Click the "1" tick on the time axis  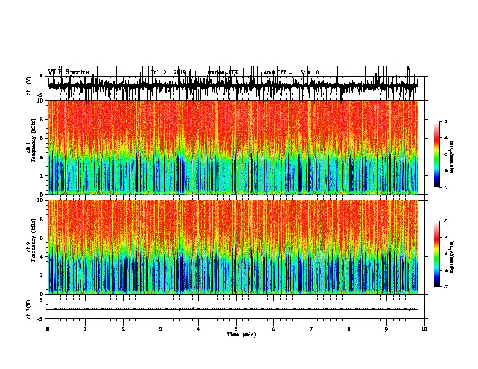click(85, 329)
